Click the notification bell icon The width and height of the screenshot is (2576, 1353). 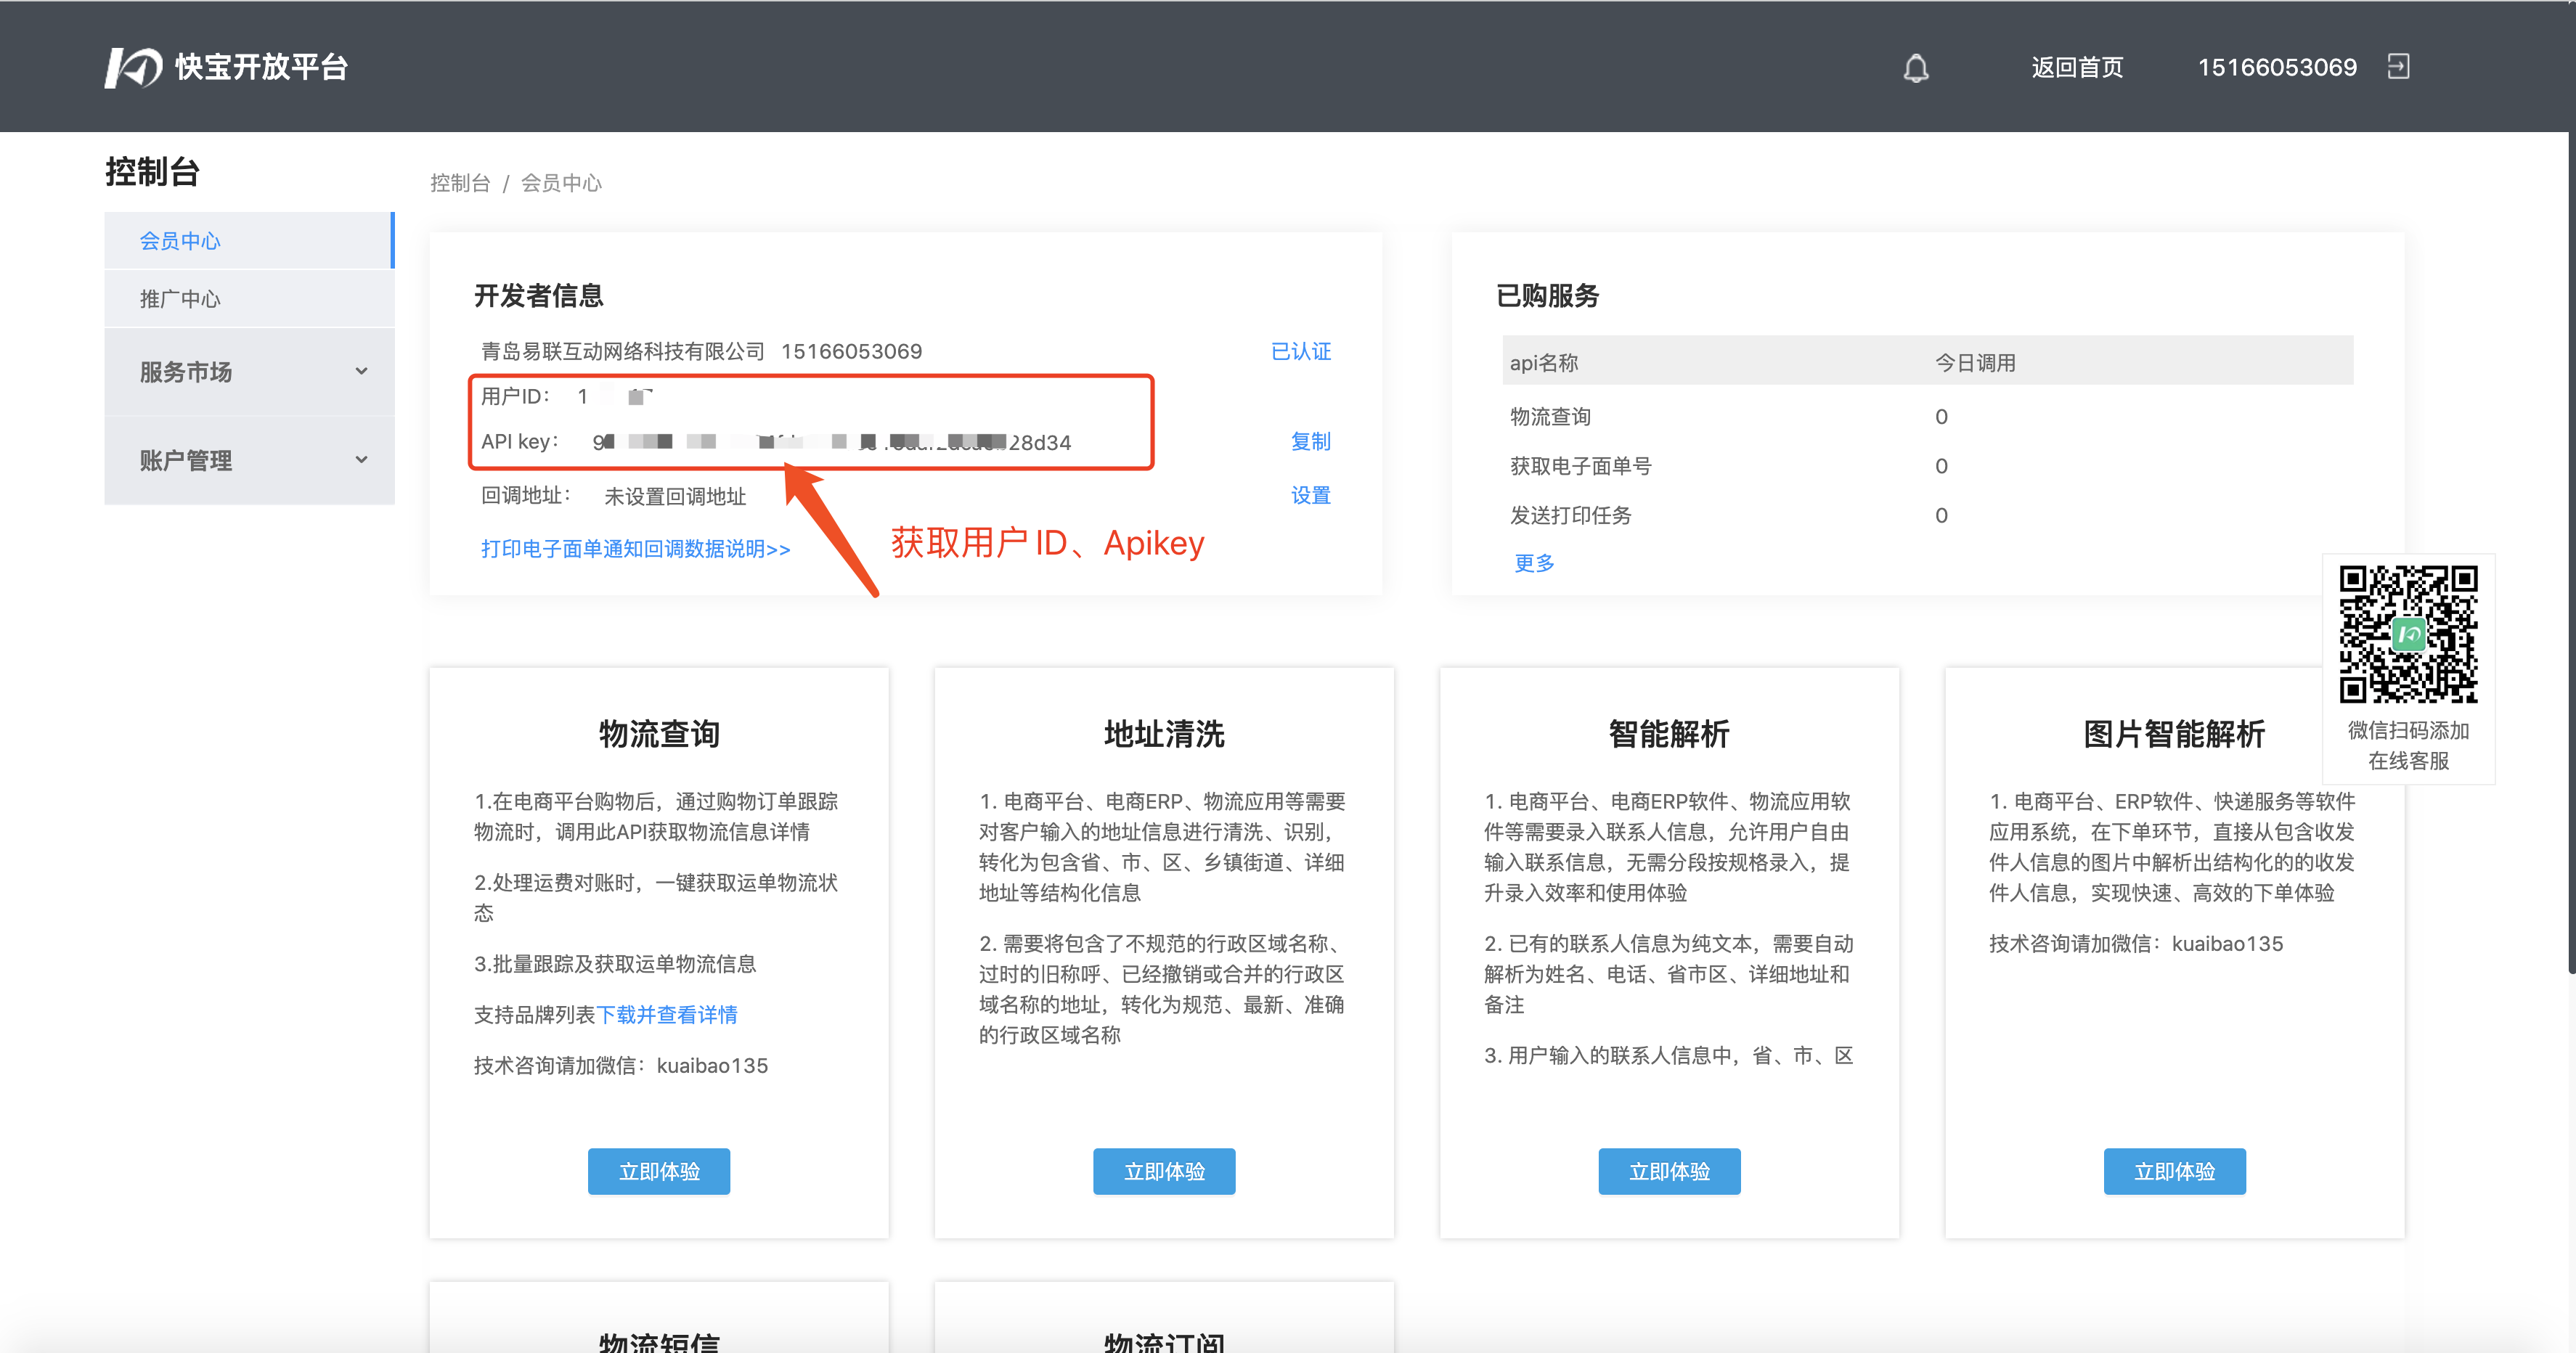(1915, 68)
